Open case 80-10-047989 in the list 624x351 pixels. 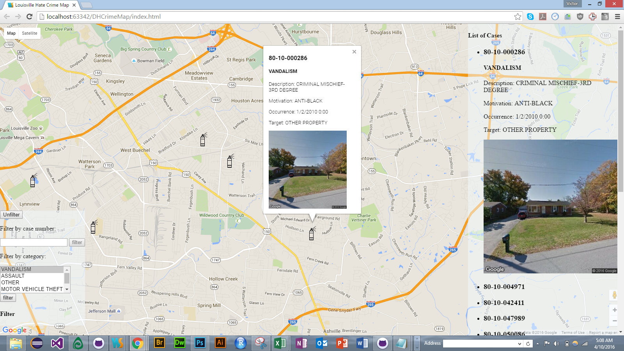(x=504, y=318)
